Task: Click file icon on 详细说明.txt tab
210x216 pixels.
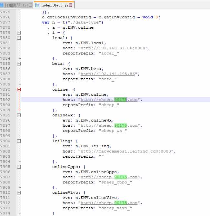Action: click(x=1, y=5)
